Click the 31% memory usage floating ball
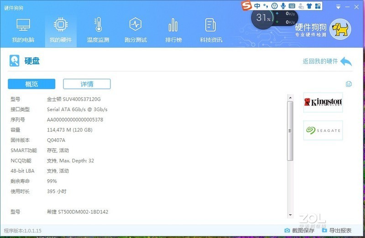The image size is (365, 238). pos(263,18)
